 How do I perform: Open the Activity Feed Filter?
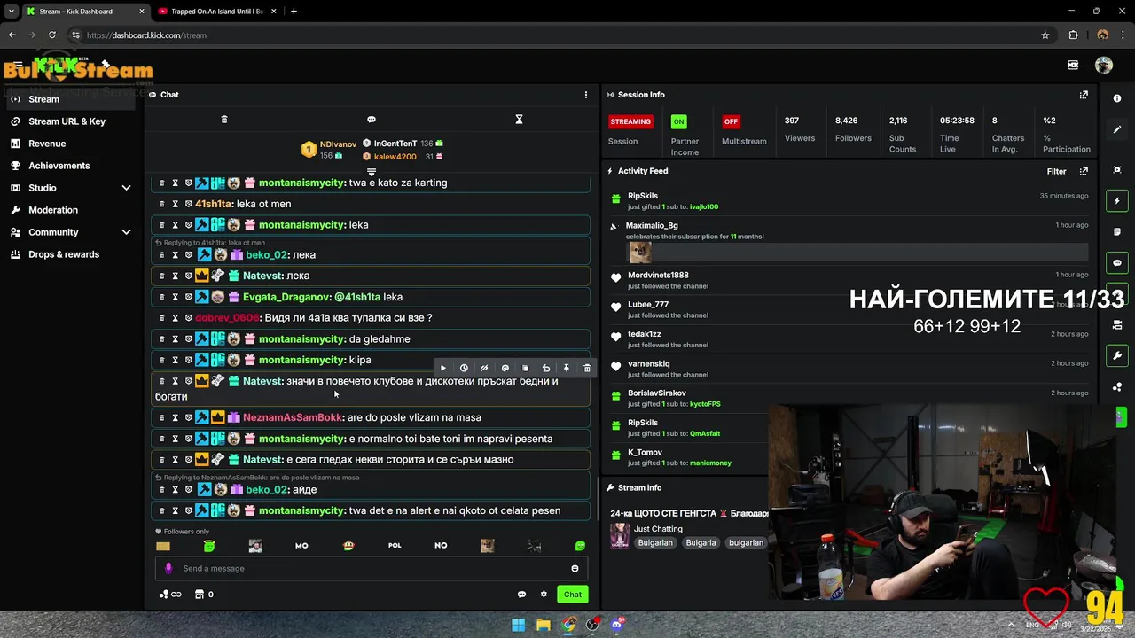[x=1056, y=171]
